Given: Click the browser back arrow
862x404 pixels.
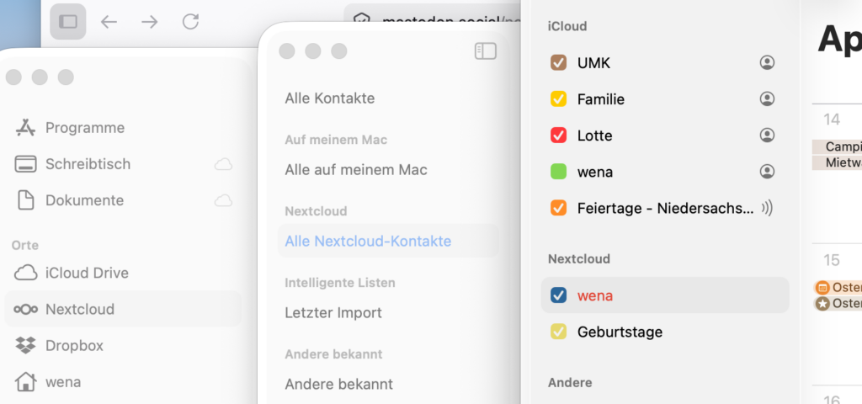Looking at the screenshot, I should coord(109,22).
